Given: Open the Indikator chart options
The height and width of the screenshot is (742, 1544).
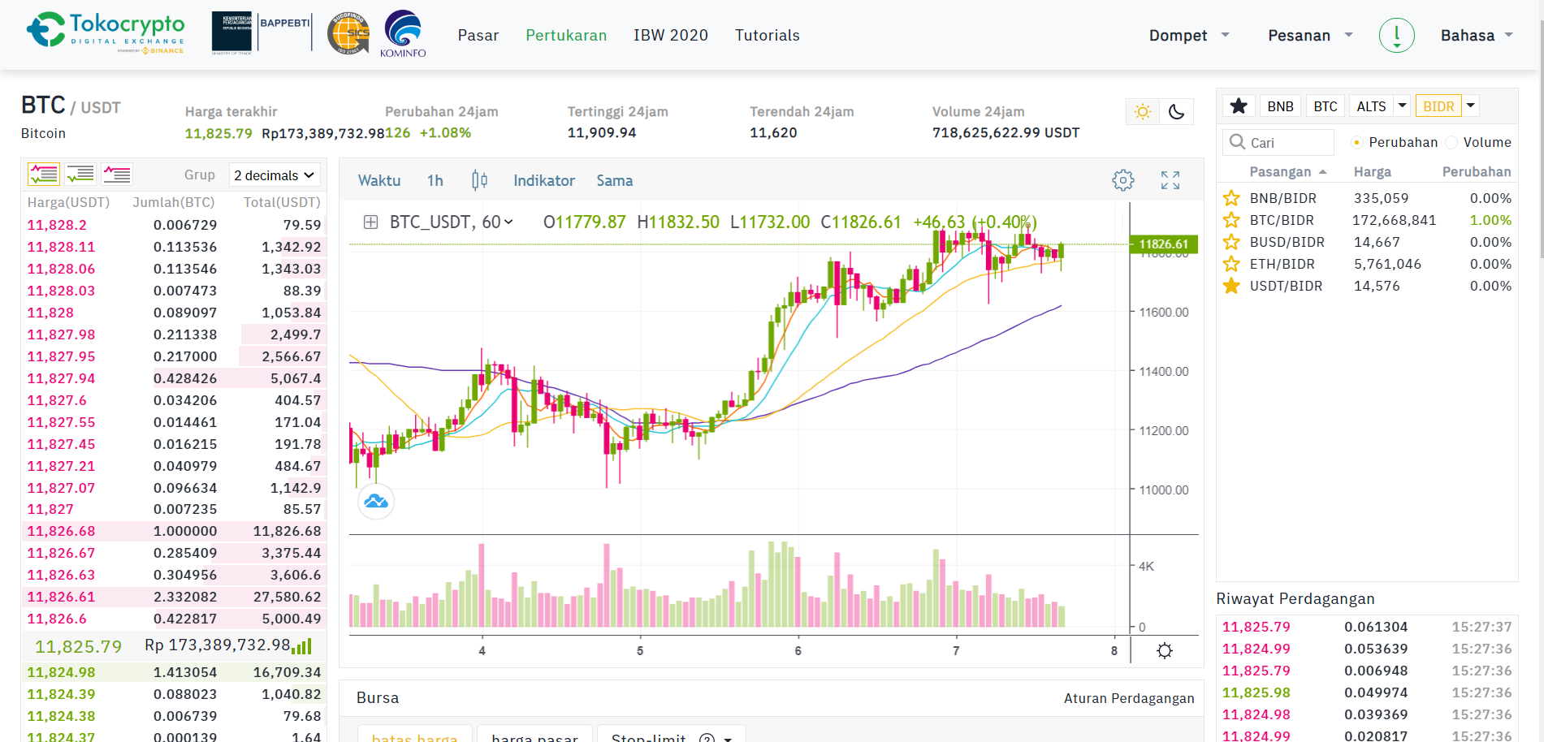Looking at the screenshot, I should 543,181.
